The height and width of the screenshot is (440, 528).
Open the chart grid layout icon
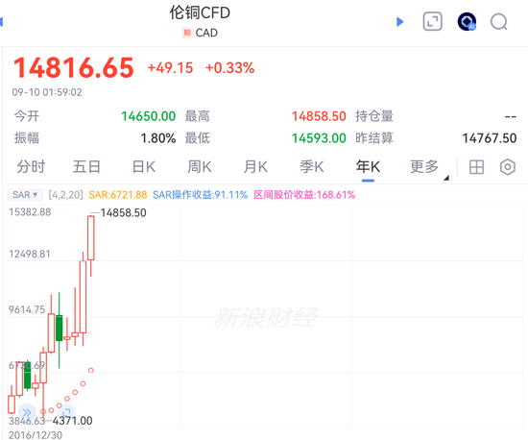(476, 167)
